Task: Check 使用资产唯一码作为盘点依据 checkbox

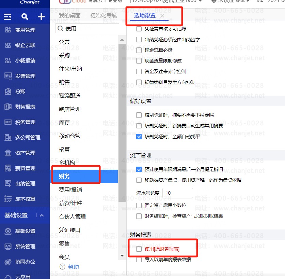Action: (139, 180)
